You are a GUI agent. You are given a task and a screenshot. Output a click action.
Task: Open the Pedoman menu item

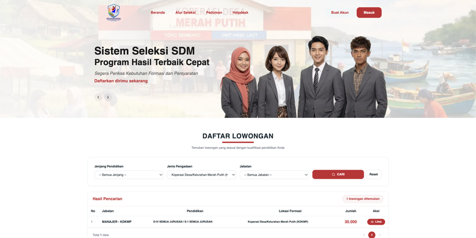coord(214,13)
